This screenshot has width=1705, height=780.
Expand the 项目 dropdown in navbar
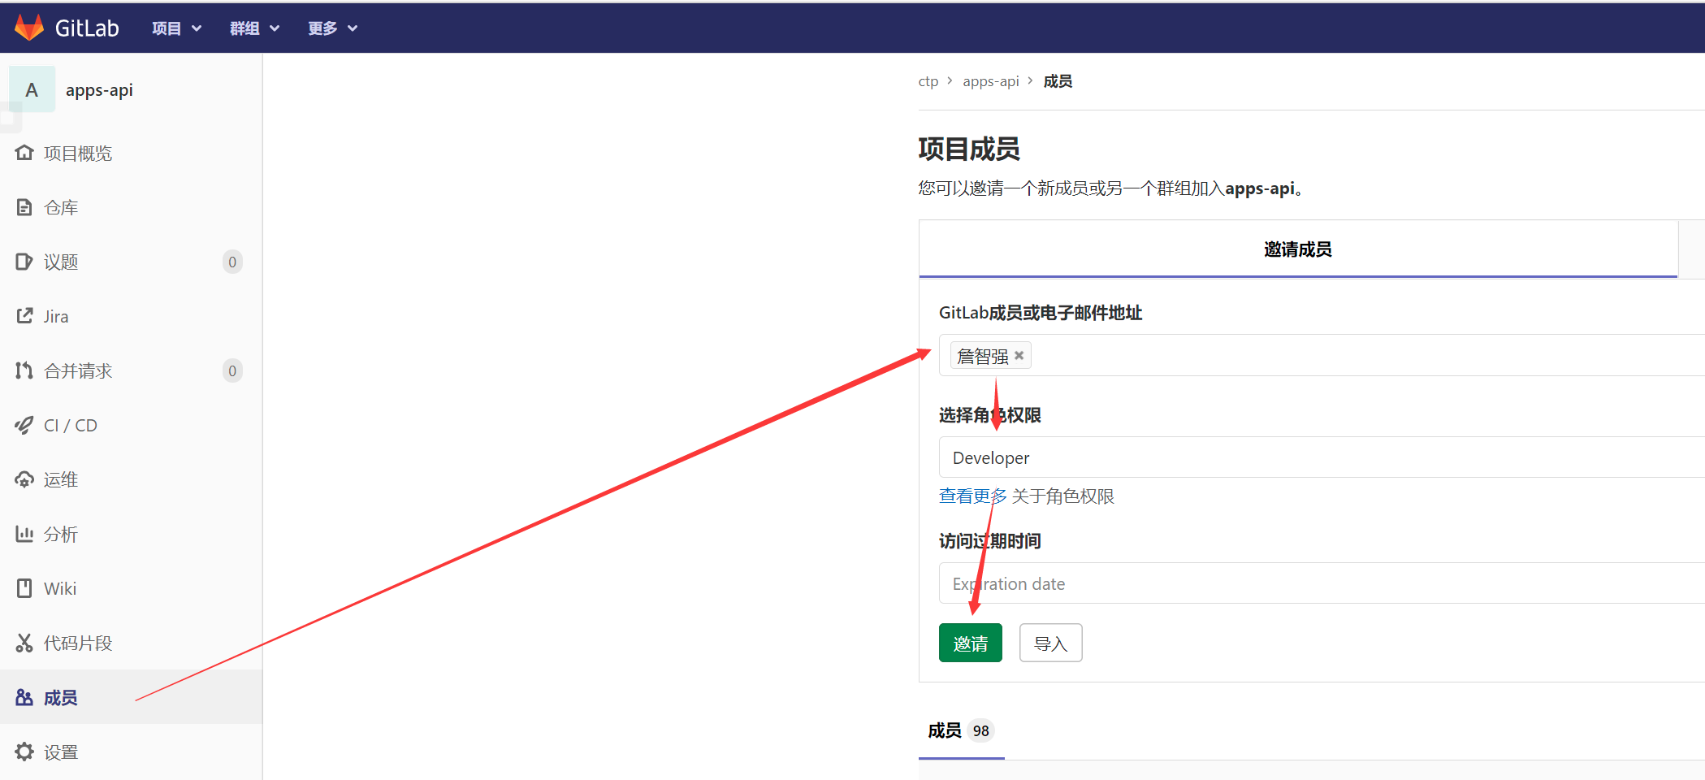point(176,28)
